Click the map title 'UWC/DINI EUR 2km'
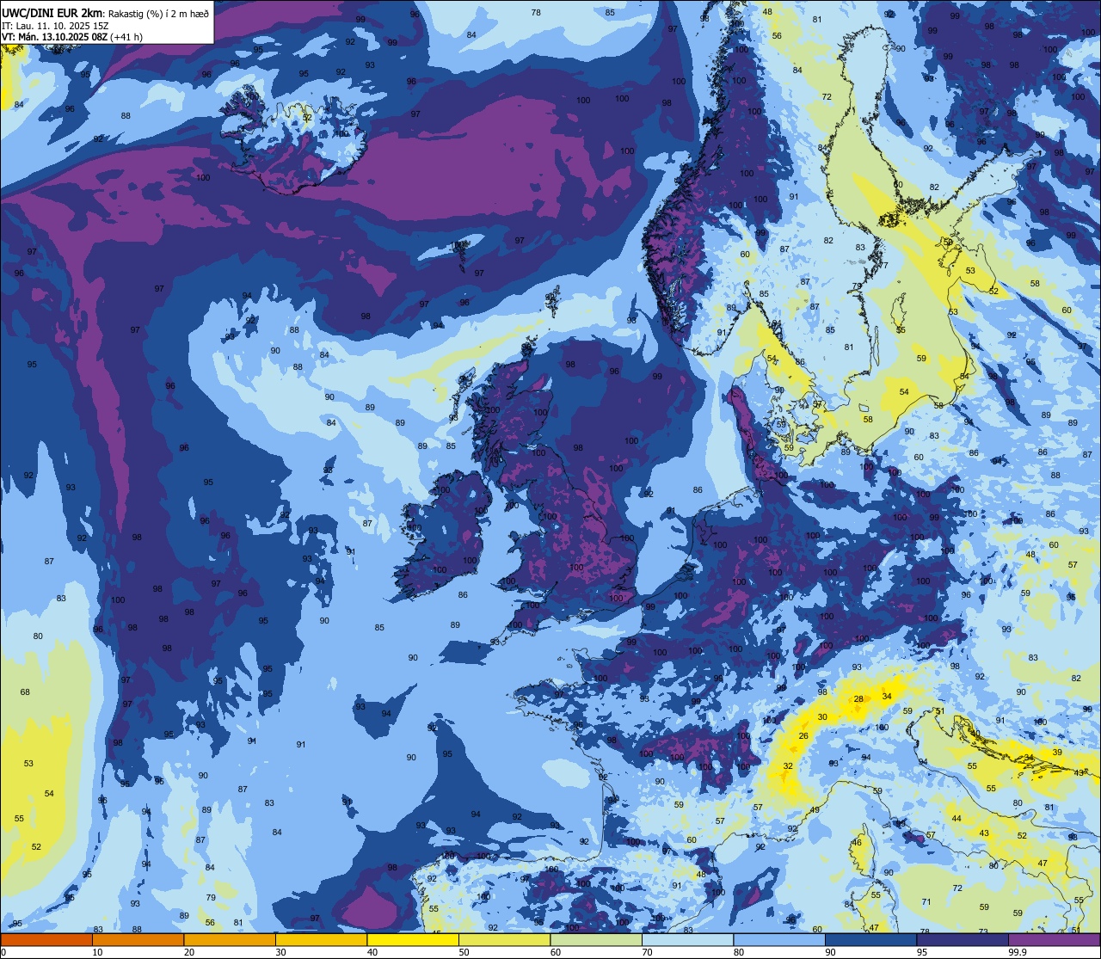The image size is (1101, 959). coord(52,12)
